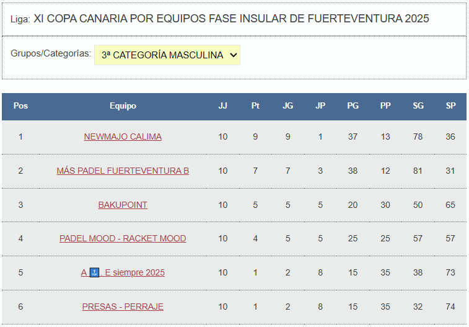Click the MÁS PADEL FUERTEVENTURA B link
469x327 pixels.
point(123,171)
